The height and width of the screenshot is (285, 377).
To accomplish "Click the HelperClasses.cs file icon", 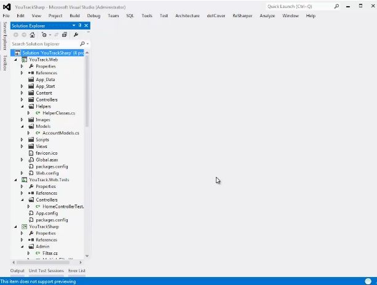I will [x=38, y=113].
